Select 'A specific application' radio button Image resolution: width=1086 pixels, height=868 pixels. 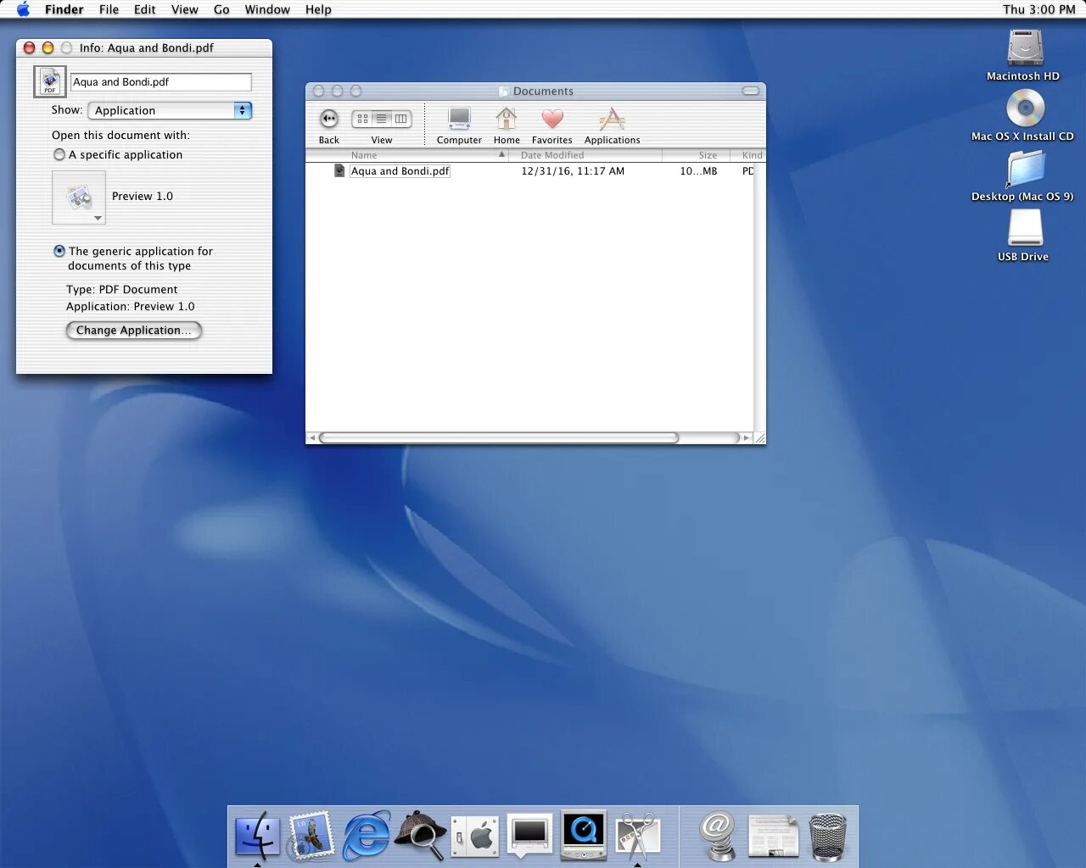click(59, 154)
